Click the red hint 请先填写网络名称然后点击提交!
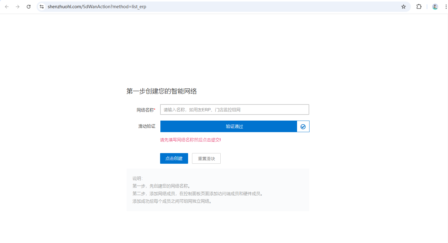 pos(191,140)
